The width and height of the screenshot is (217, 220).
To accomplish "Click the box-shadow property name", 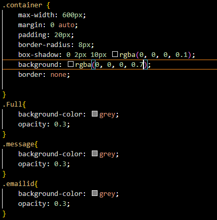I will point(38,55).
